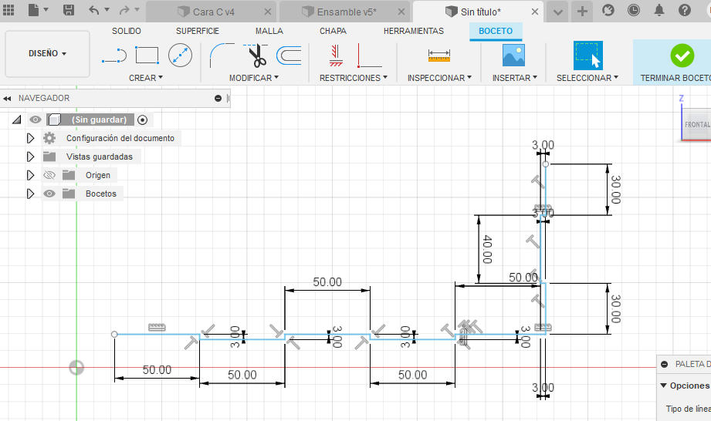Screen dimensions: 711x421
Task: Open the notifications bell
Action: tap(659, 10)
